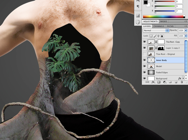188x140 pixels.
Task: Select the "Faded Edges" layer name
Action: tap(162, 72)
